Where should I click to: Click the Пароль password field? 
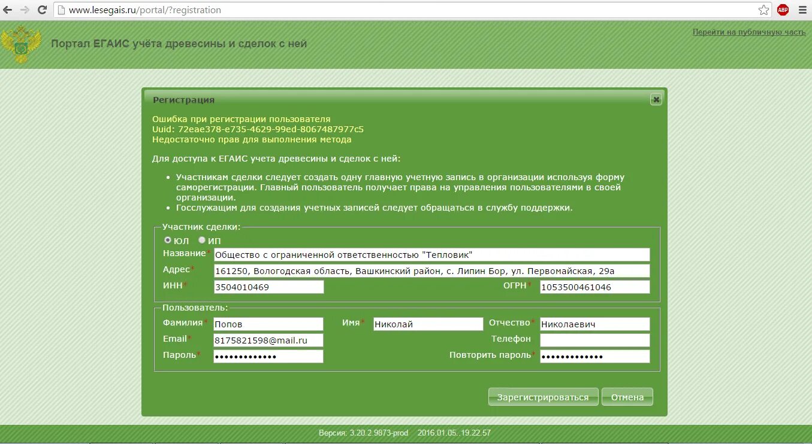268,356
